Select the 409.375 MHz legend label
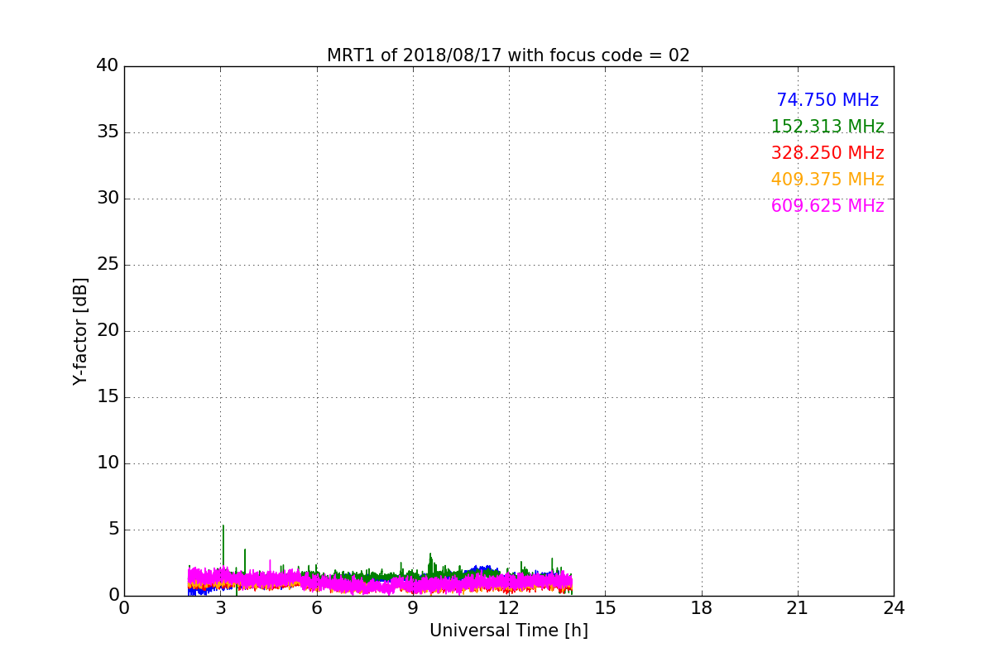Screen dimensions: 993x662 [x=827, y=180]
